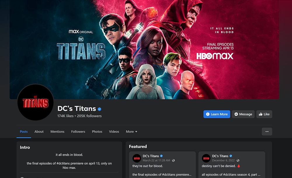Open the About tab
The width and height of the screenshot is (292, 178).
[39, 132]
